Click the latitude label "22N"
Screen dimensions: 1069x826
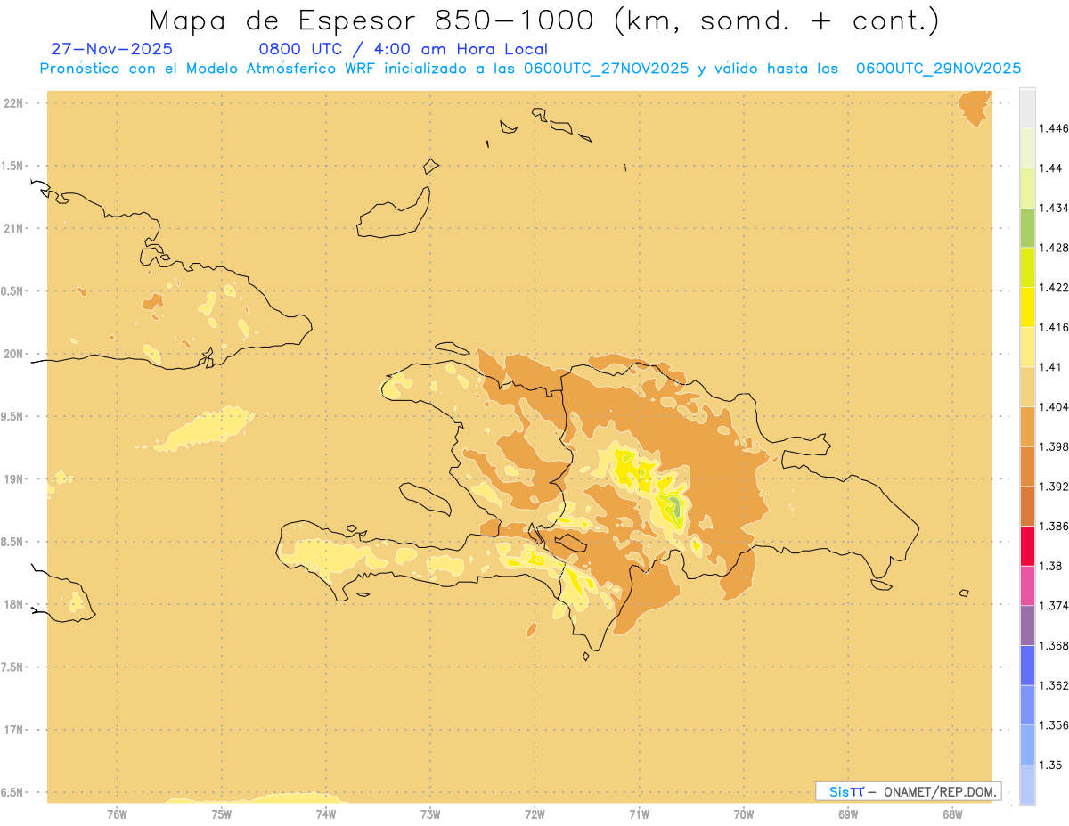13,103
